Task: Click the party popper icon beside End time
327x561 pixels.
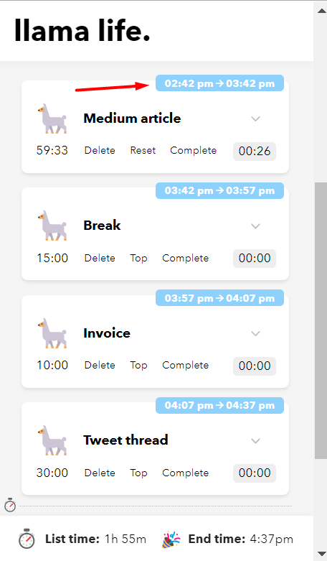Action: tap(171, 539)
